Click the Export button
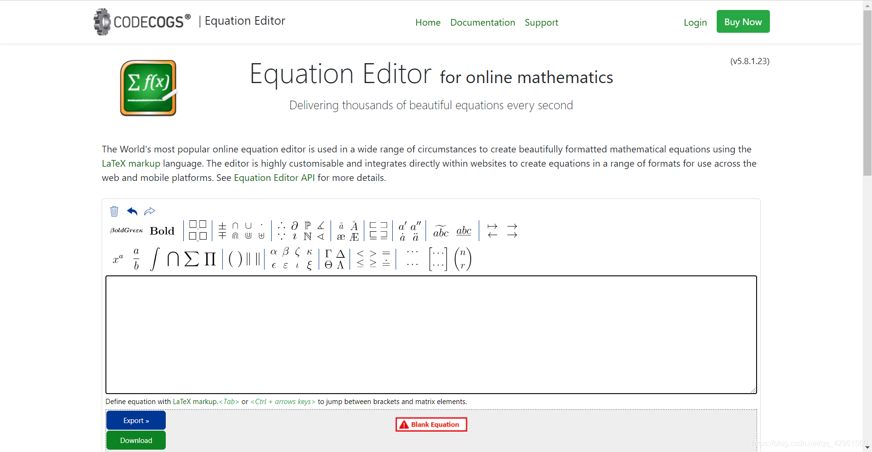The height and width of the screenshot is (452, 872). (x=136, y=420)
